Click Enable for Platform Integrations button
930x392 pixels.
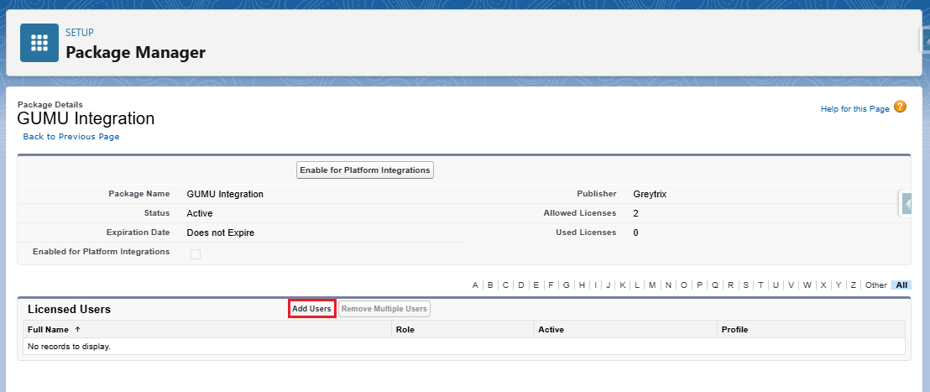click(x=365, y=170)
